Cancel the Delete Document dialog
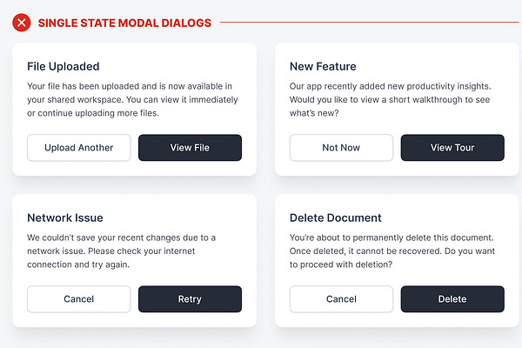522x348 pixels. coord(341,299)
